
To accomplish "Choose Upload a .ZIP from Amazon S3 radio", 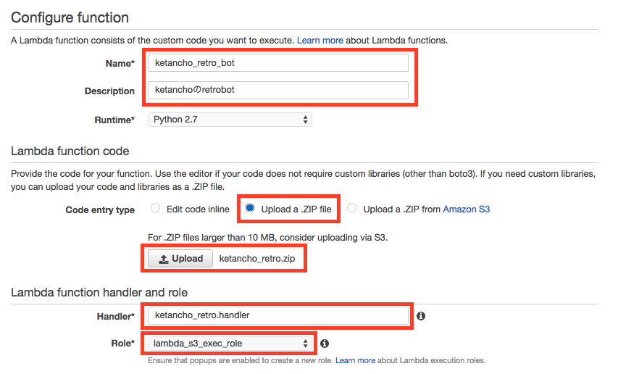I will coord(351,208).
